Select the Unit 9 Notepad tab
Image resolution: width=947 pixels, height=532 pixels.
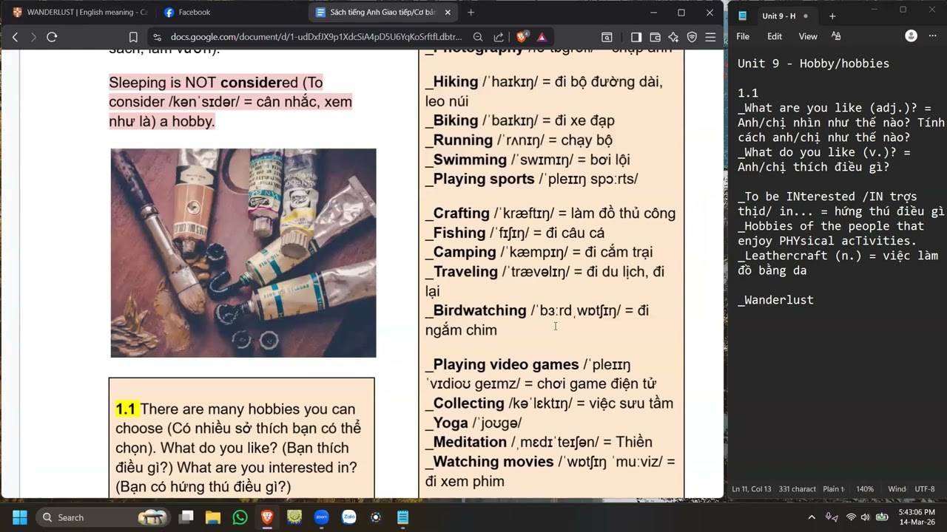778,16
